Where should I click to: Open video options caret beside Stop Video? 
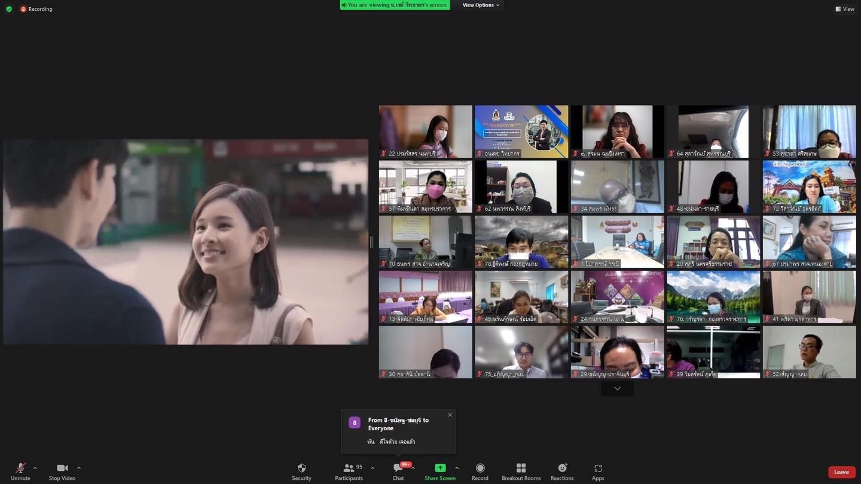point(79,468)
